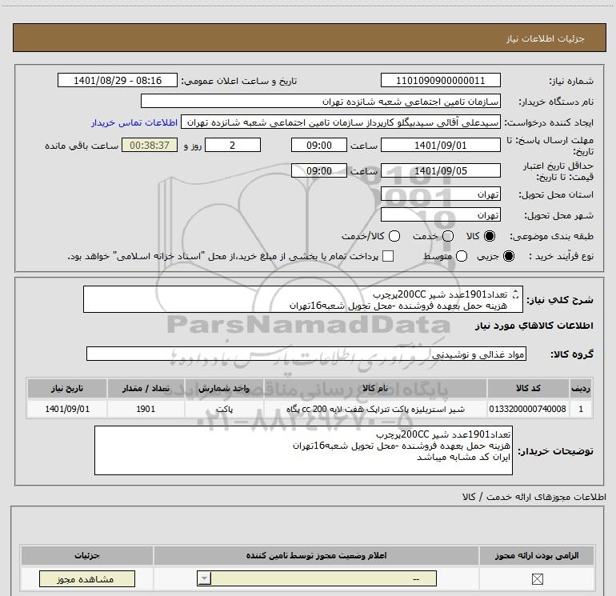The image size is (616, 596).
Task: Click the اطلاعات کالاهای مورد نیاز heading
Action: coord(534,326)
